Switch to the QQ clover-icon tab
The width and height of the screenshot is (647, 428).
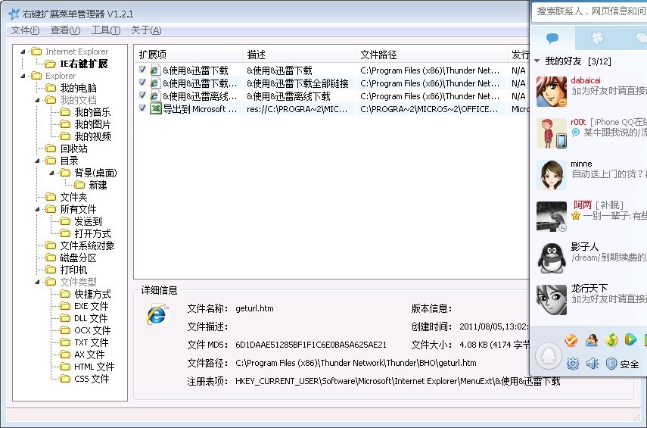pyautogui.click(x=597, y=39)
